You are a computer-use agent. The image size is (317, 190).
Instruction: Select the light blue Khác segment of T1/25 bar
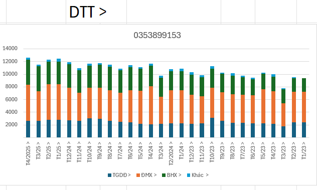tap(59, 60)
